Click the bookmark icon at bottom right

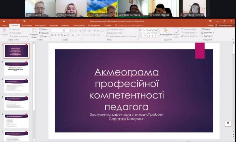228,123
